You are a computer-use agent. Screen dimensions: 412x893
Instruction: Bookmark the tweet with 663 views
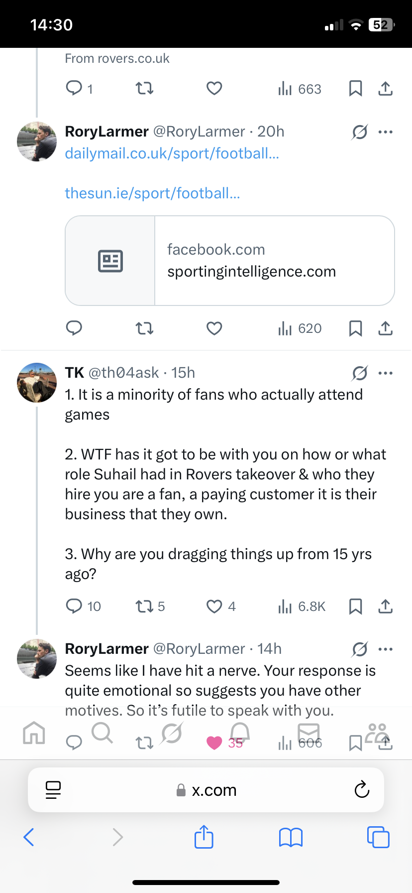355,89
